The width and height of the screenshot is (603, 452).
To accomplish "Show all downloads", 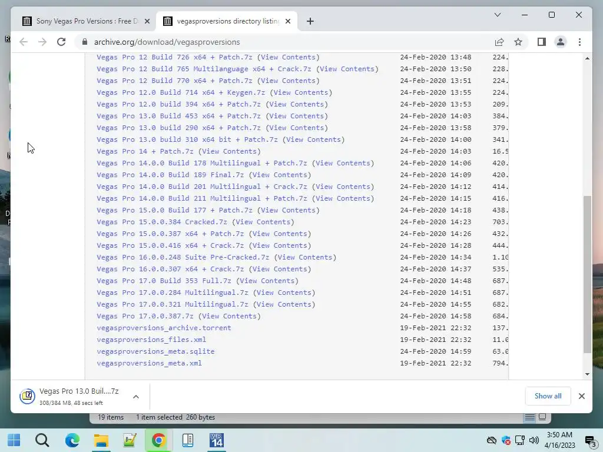I will click(x=548, y=396).
